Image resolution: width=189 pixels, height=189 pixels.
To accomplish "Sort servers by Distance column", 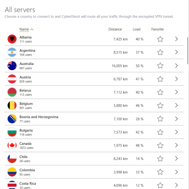I will pos(115,29).
